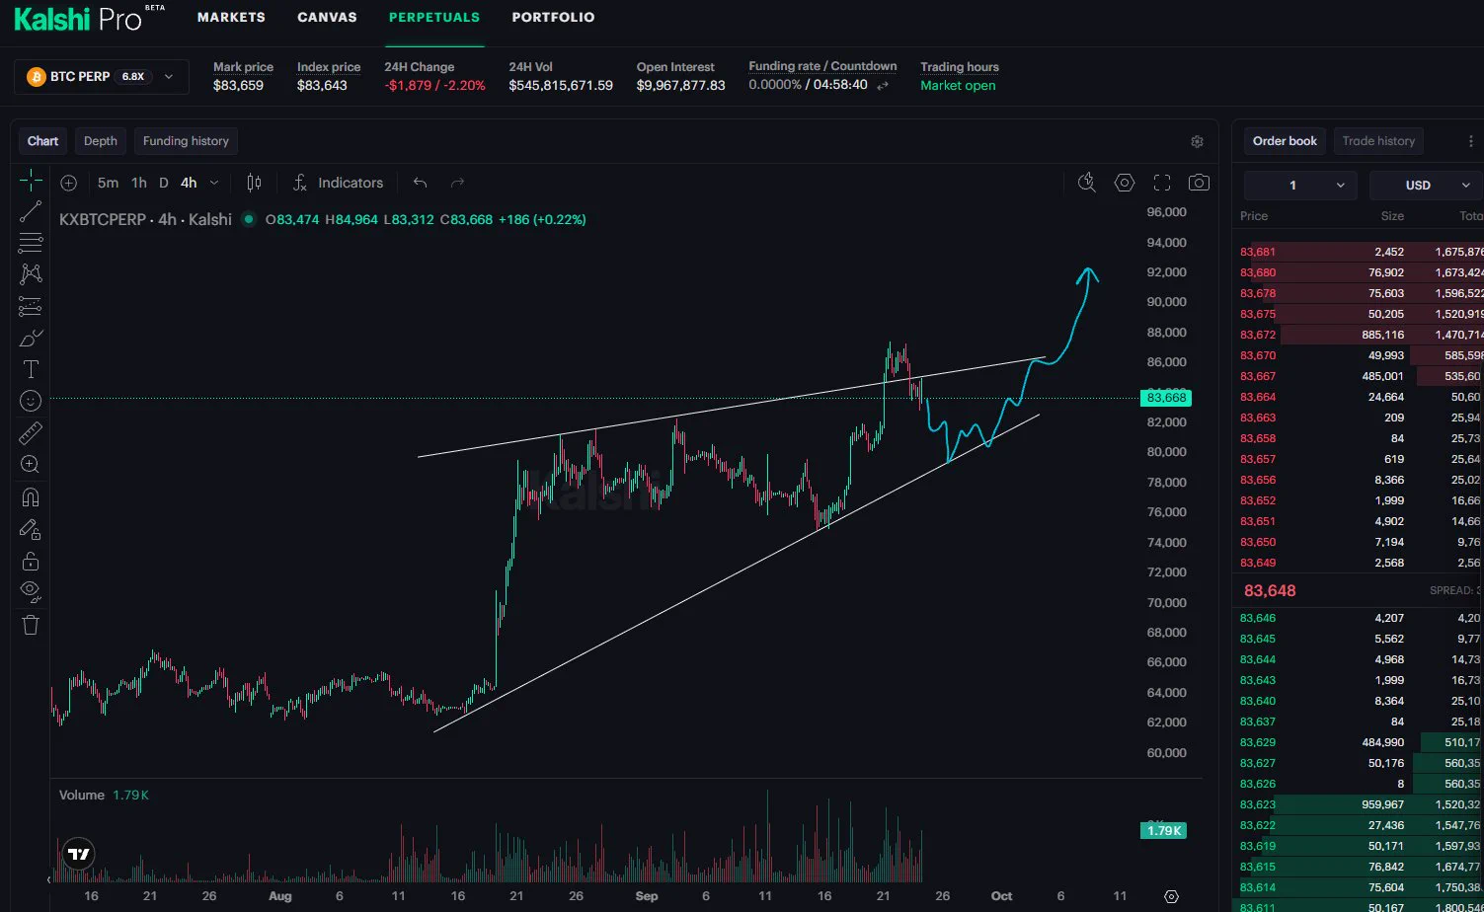Select the brush drawing tool

(x=31, y=339)
